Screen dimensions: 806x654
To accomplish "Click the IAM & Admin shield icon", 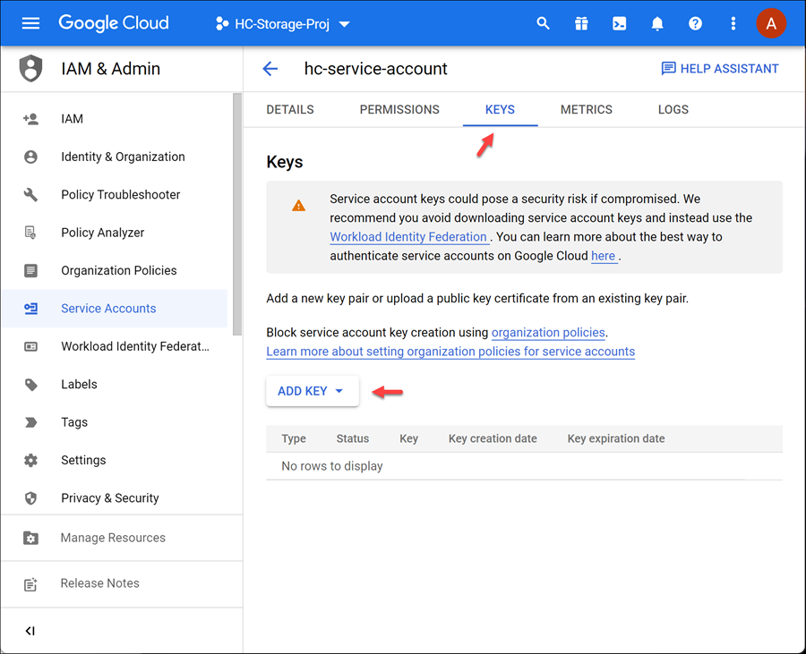I will coord(30,68).
